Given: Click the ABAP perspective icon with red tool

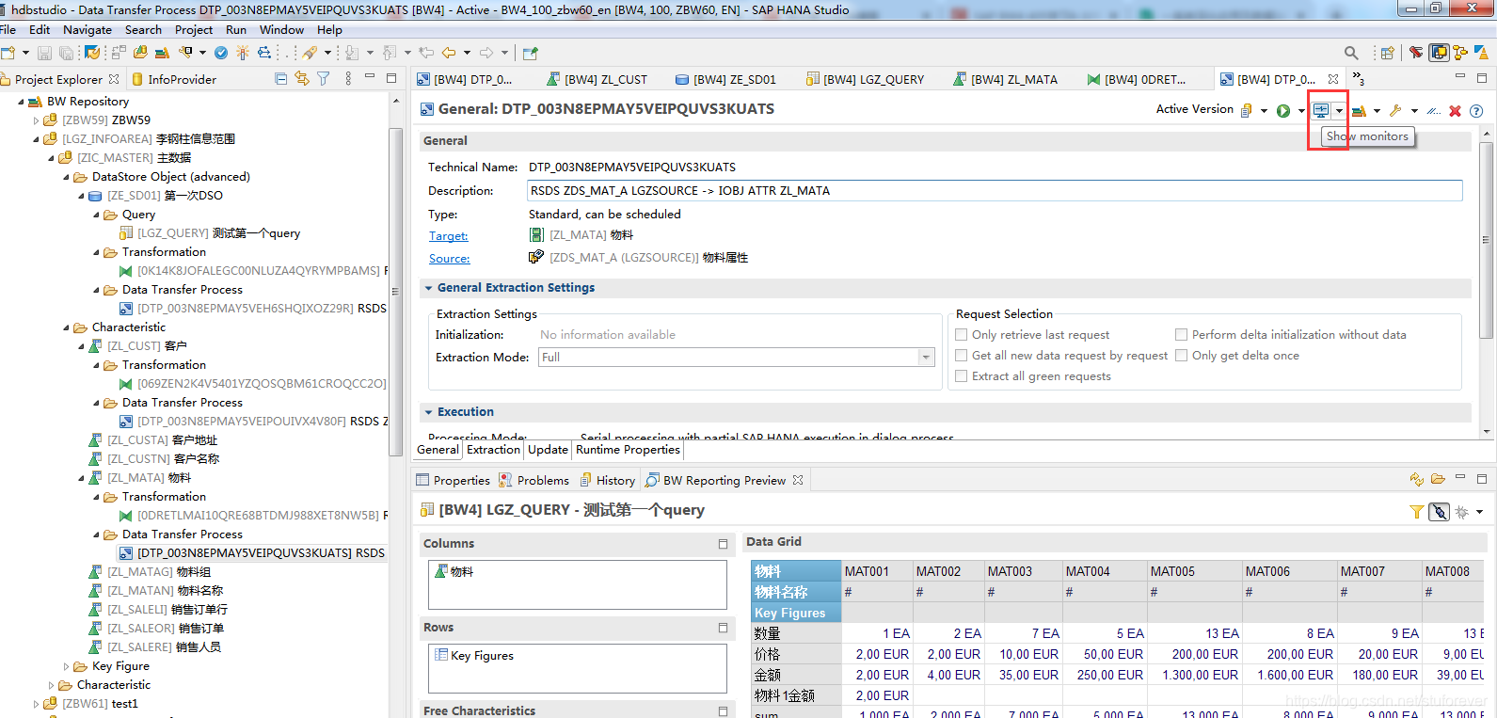Looking at the screenshot, I should coord(1416,53).
